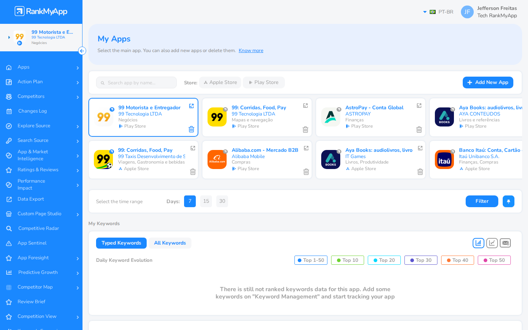Expand the Ratings & Reviews submenu
The height and width of the screenshot is (330, 528).
(x=78, y=170)
